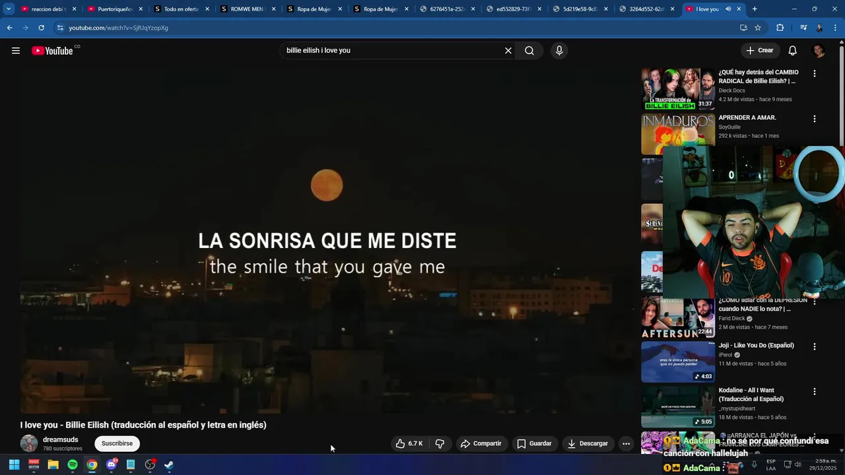Start voice search with the microphone

coord(559,51)
